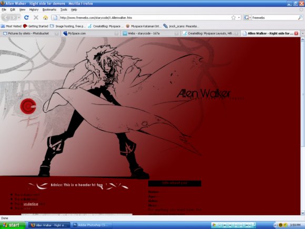Open the Edit menu

coord(13,9)
